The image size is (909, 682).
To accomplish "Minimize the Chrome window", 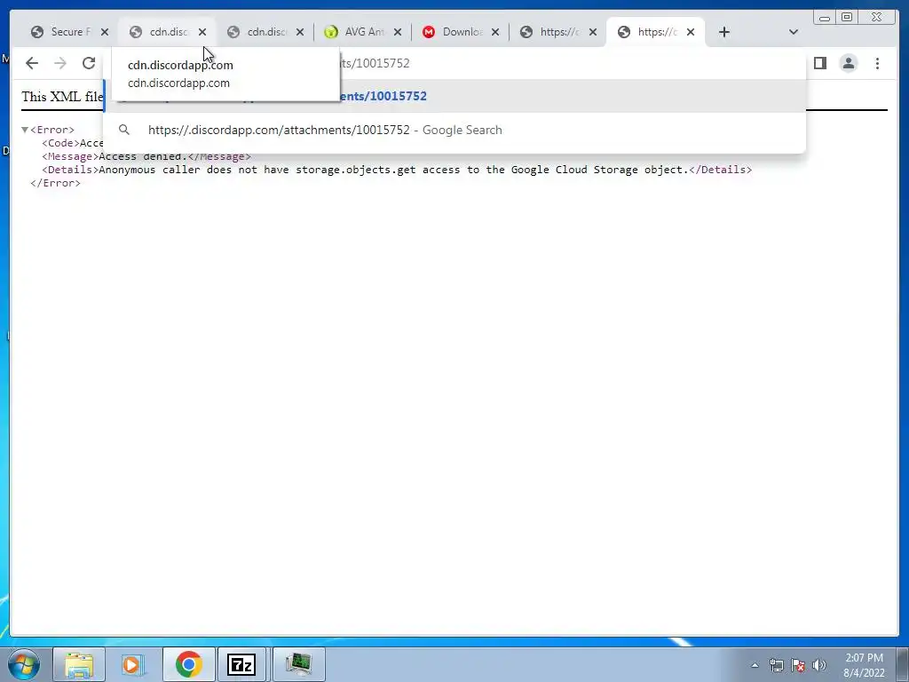I will (825, 18).
